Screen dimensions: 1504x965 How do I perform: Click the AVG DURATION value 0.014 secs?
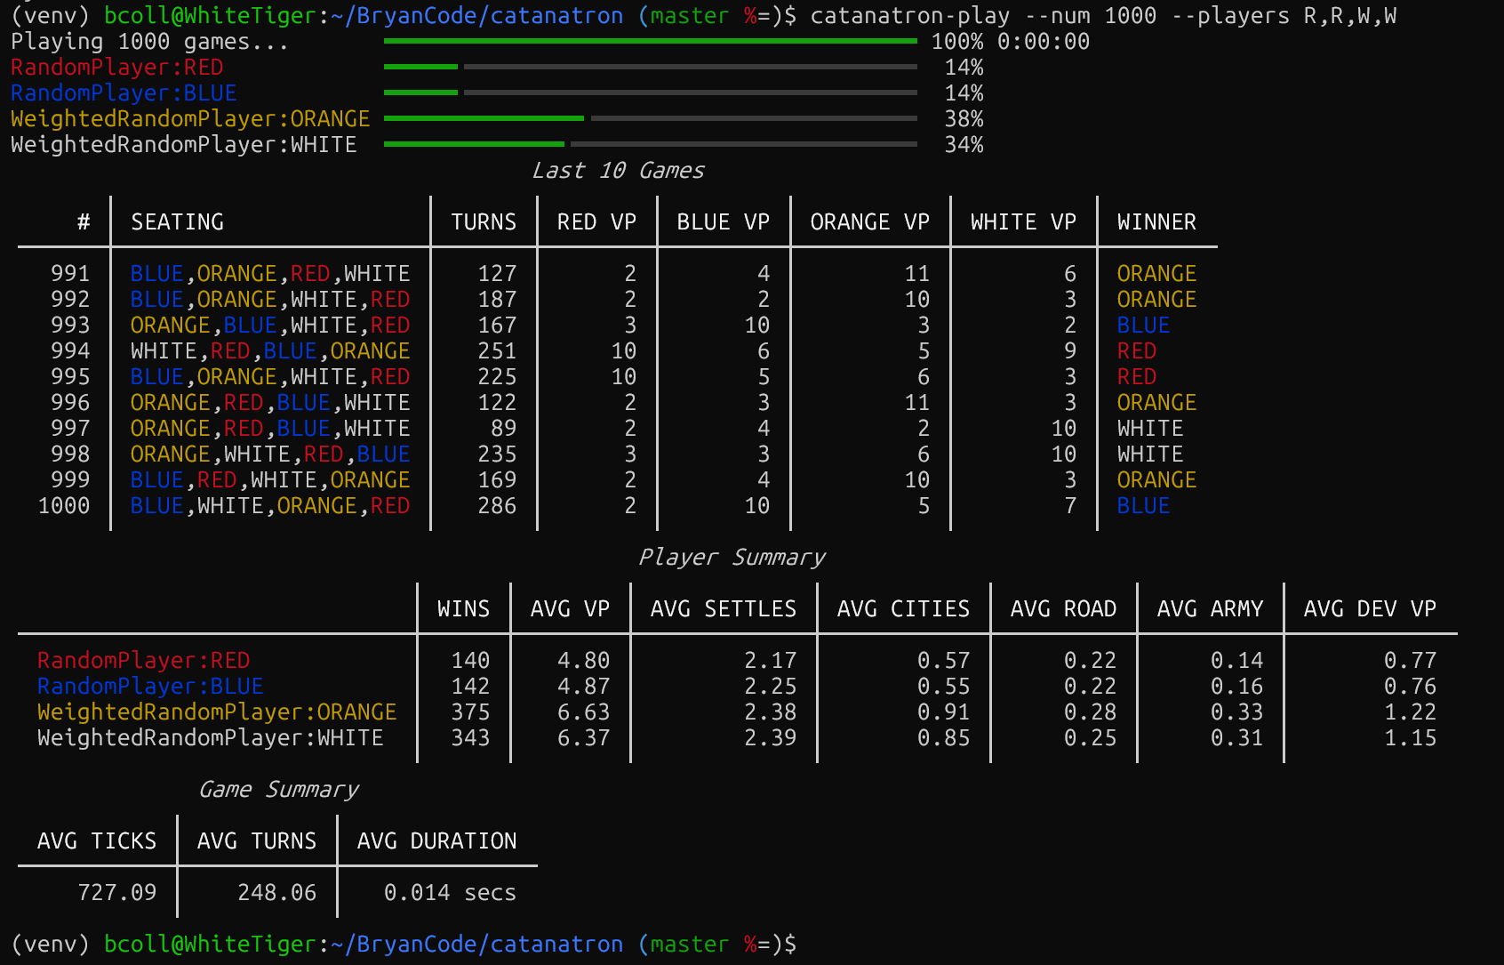coord(449,893)
